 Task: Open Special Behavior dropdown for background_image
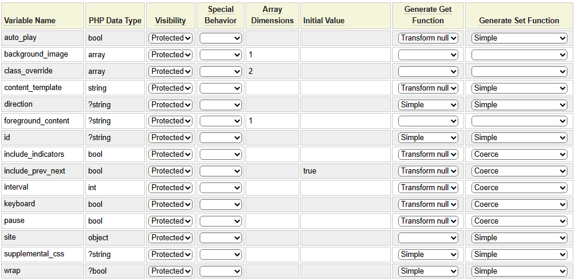pos(221,55)
